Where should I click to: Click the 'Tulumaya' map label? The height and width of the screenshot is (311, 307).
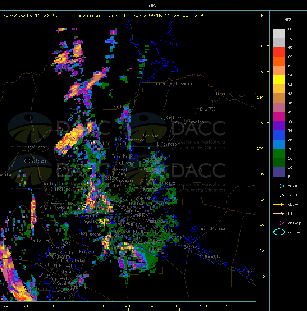[126, 163]
